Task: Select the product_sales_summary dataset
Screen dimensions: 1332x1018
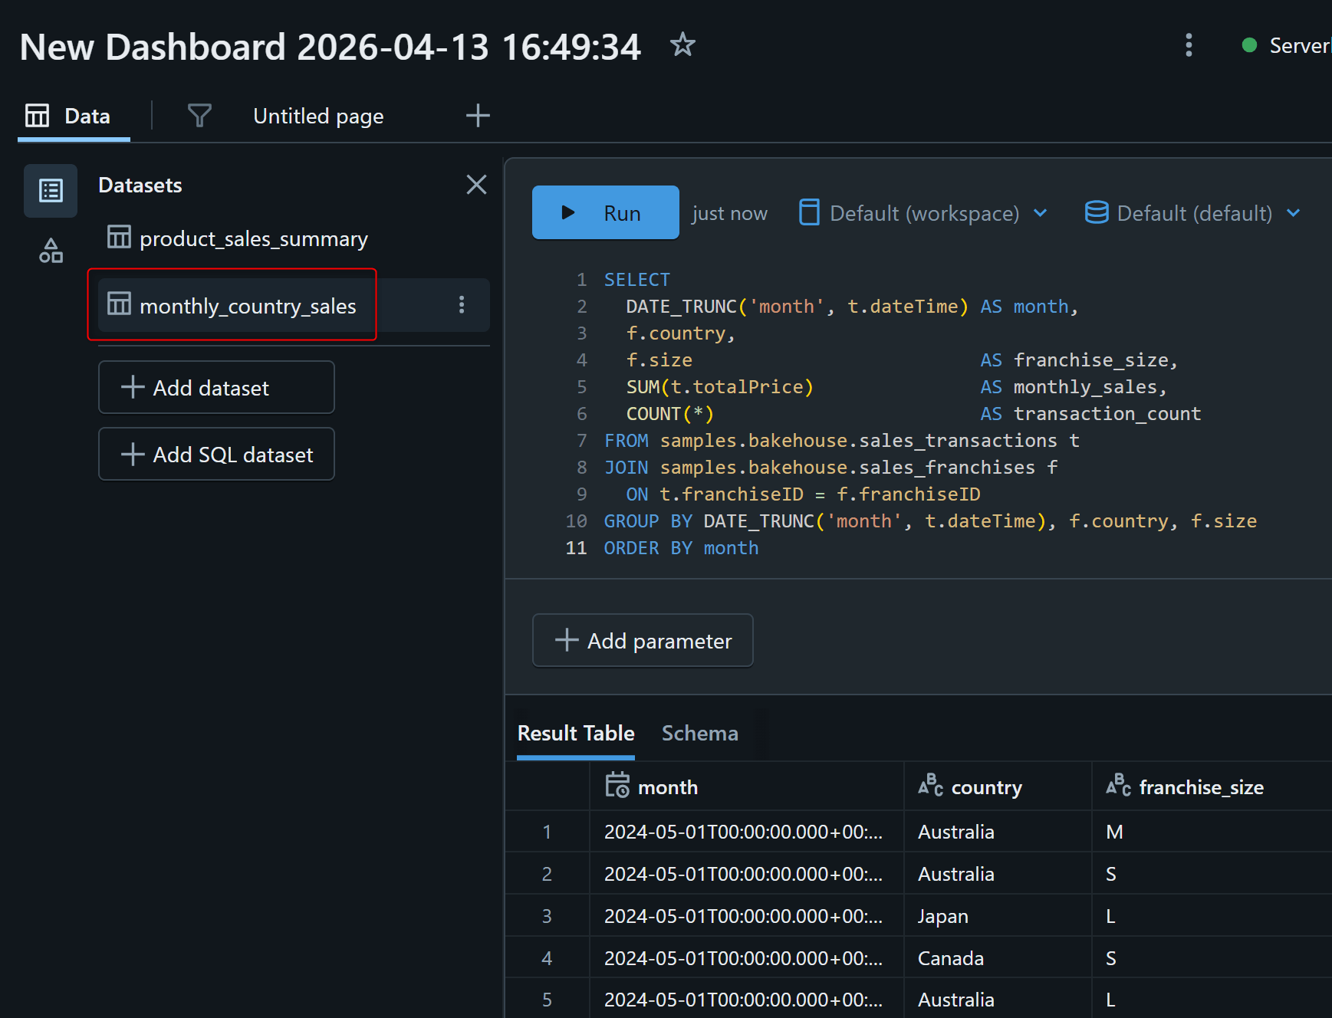Action: pyautogui.click(x=253, y=239)
